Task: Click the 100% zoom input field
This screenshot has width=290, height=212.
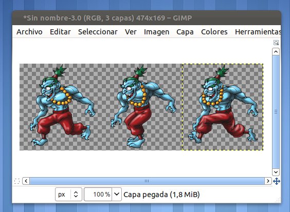Action: click(98, 194)
